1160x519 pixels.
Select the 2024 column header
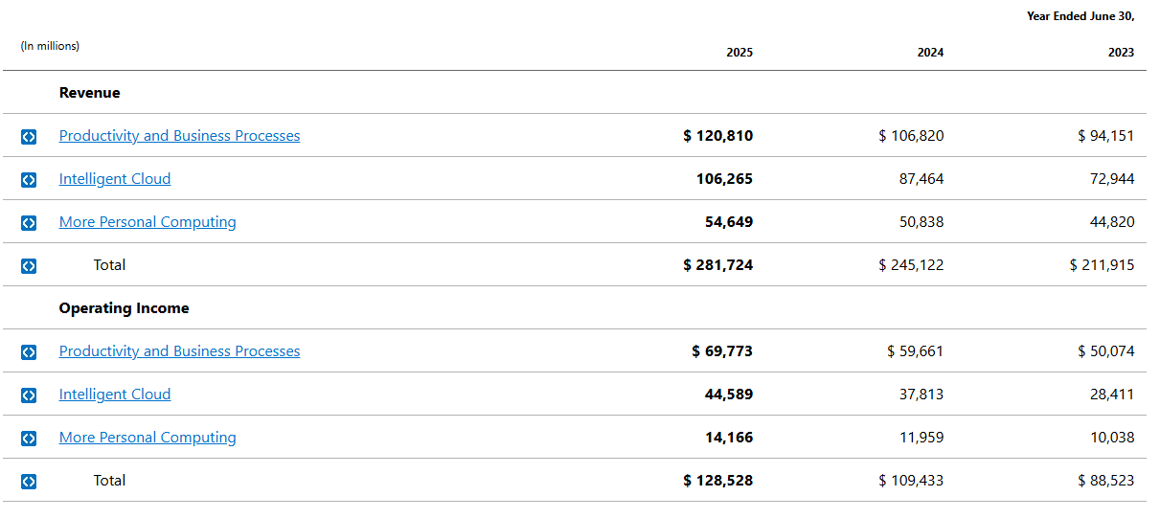(x=930, y=53)
